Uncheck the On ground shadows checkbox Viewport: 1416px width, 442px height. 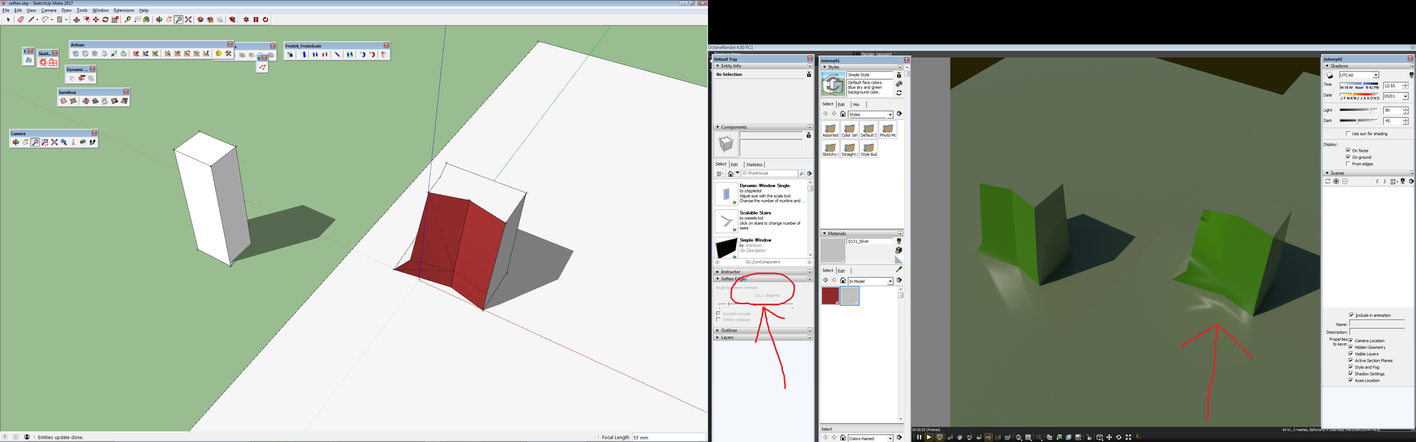pyautogui.click(x=1348, y=157)
